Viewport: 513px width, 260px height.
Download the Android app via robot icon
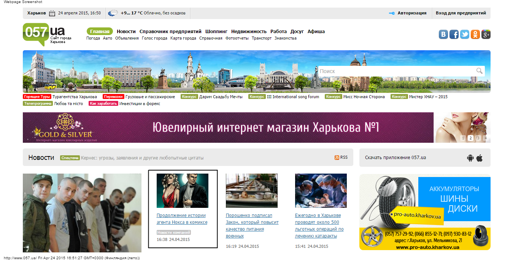tap(470, 158)
